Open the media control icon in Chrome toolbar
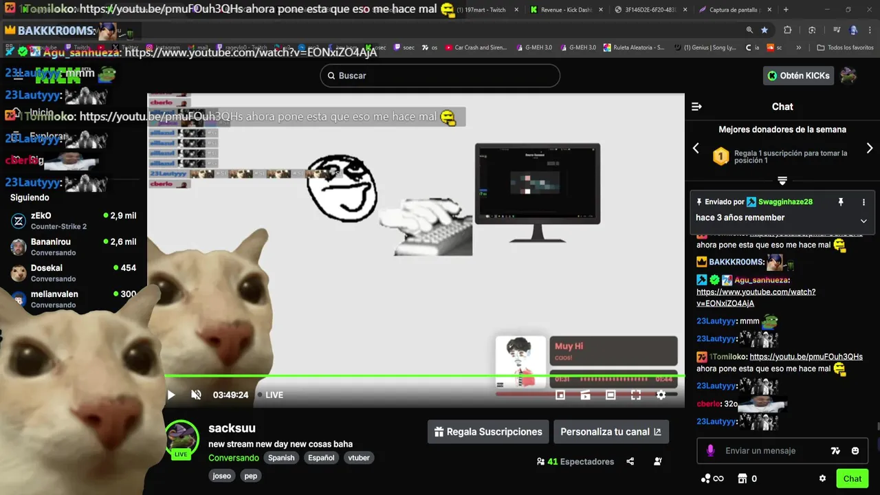The height and width of the screenshot is (495, 880). click(x=837, y=30)
